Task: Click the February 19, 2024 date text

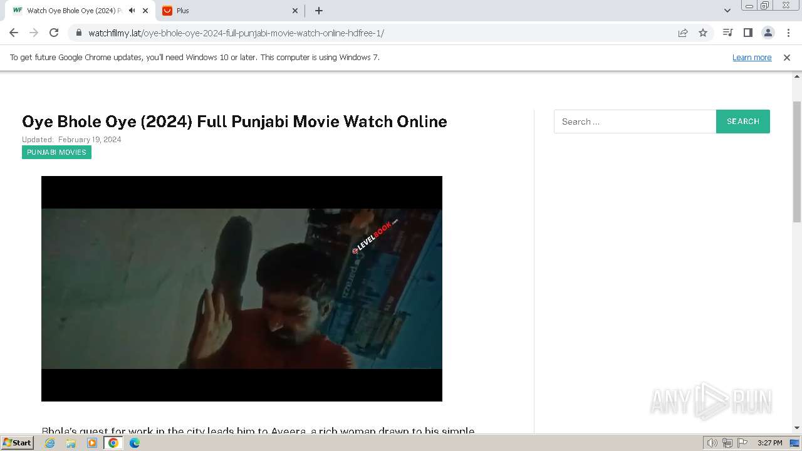Action: click(90, 140)
